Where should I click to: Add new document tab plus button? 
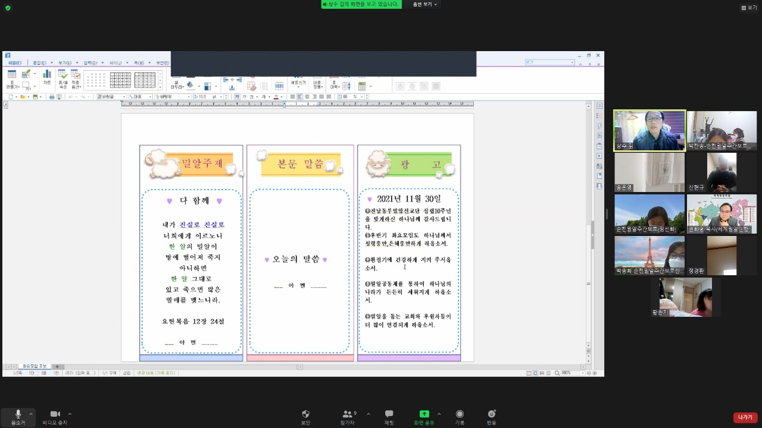pos(57,366)
